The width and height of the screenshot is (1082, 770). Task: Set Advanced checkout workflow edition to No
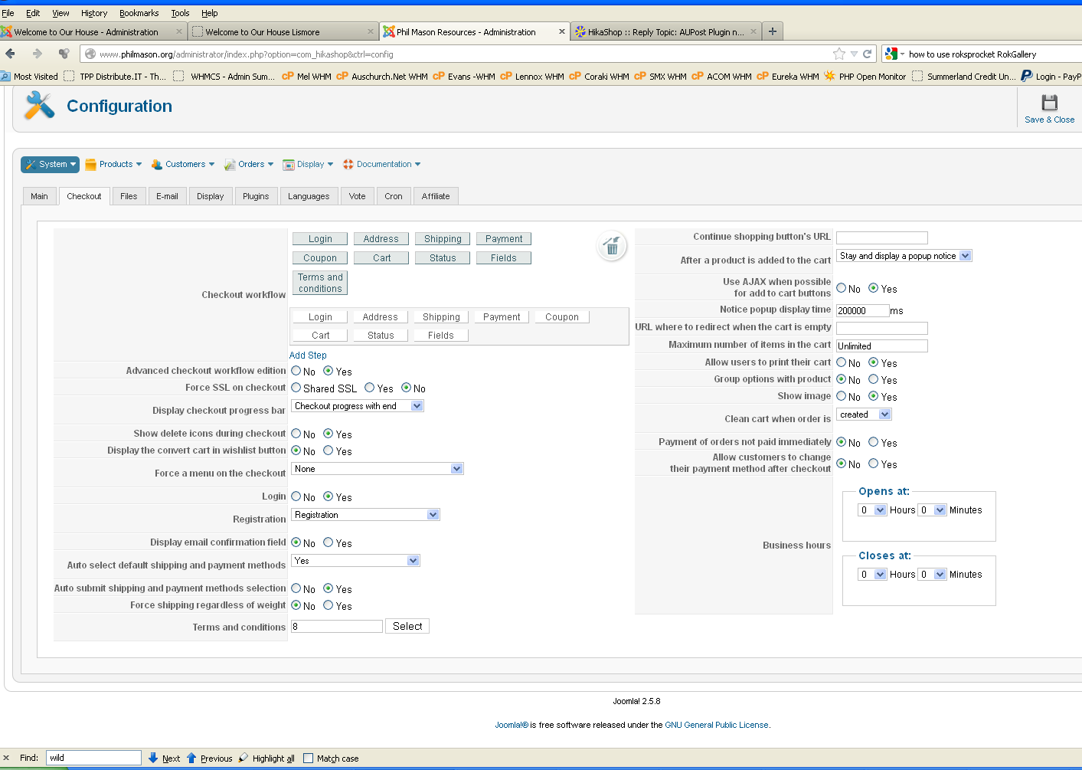pos(296,371)
